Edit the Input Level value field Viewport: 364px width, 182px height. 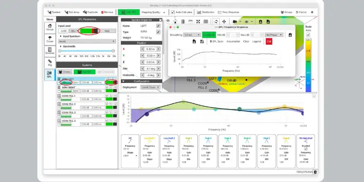(x=64, y=31)
